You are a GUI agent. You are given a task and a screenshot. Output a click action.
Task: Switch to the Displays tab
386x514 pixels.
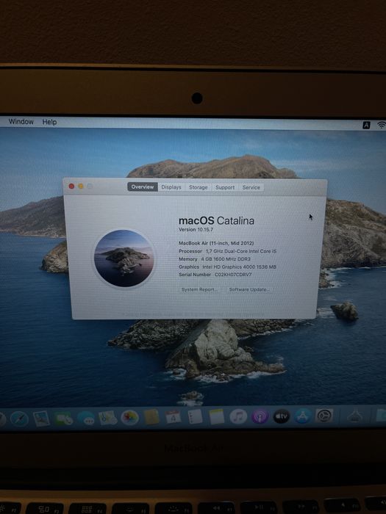[171, 187]
